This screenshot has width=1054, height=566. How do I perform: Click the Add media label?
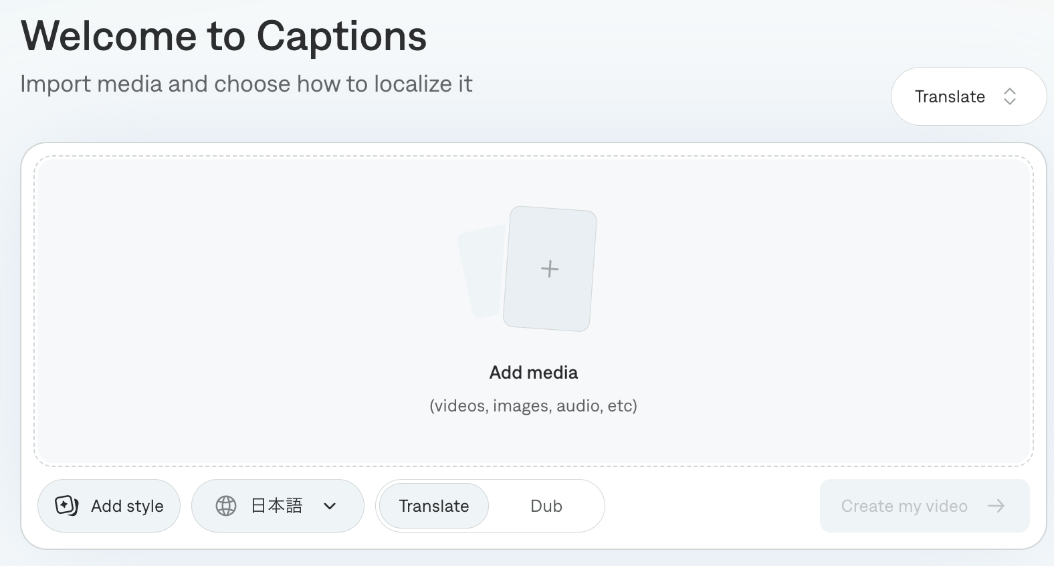coord(534,373)
